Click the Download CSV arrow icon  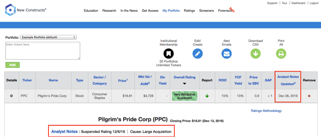(x=255, y=54)
